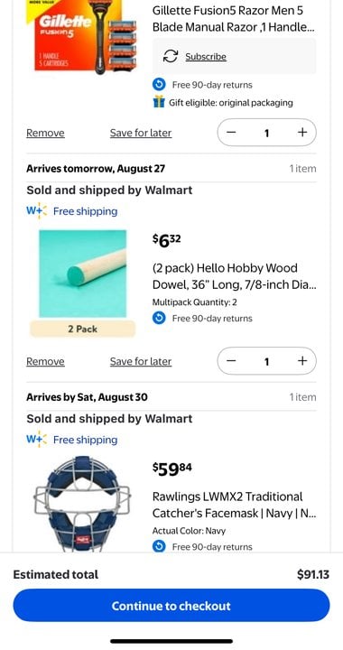Tap the Walmart+ logo above wood dowel
The width and height of the screenshot is (343, 650).
[36, 211]
